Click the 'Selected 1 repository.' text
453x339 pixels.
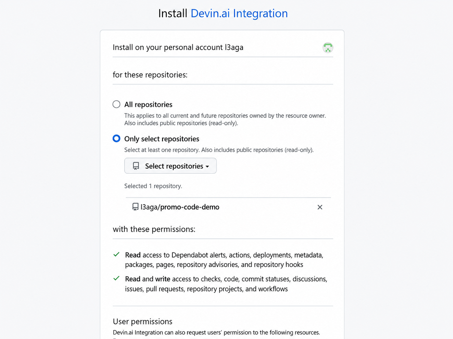[153, 186]
